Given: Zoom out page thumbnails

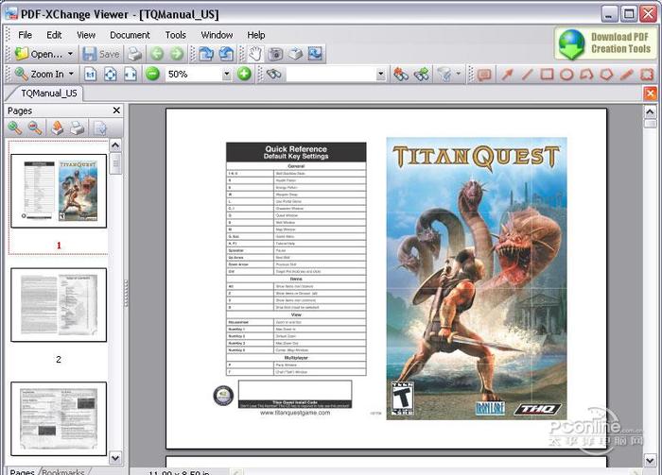Looking at the screenshot, I should 35,127.
